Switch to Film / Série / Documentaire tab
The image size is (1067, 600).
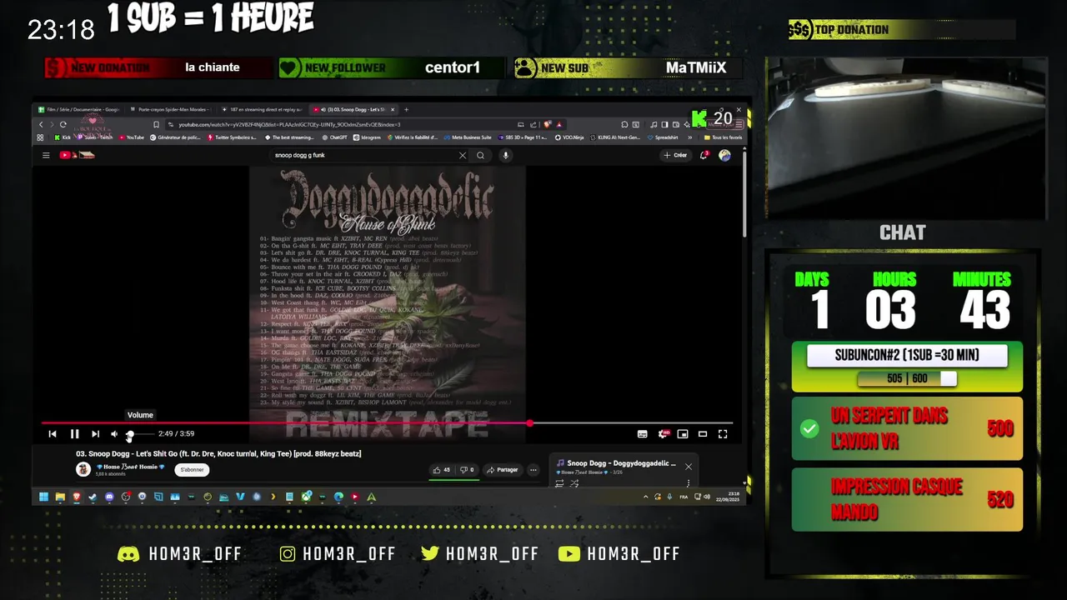(x=79, y=109)
